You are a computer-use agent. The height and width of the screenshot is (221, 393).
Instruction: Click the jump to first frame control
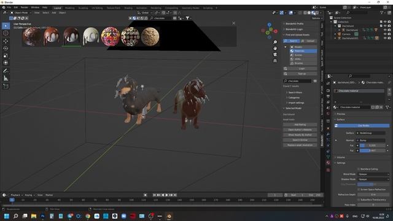click(x=154, y=195)
